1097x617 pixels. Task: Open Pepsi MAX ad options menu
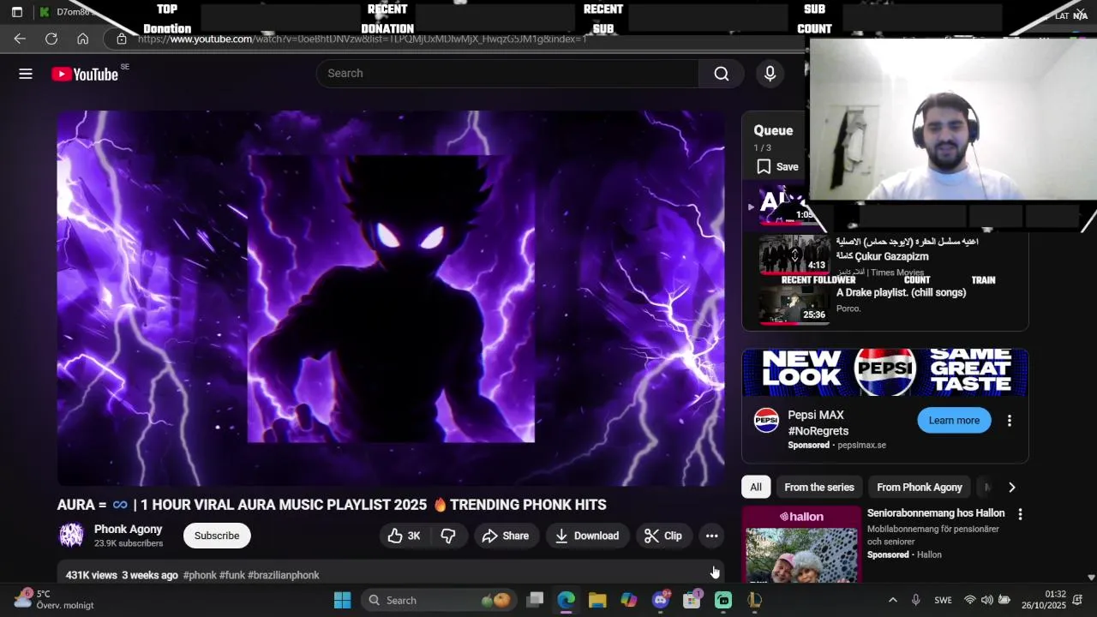pyautogui.click(x=1010, y=421)
